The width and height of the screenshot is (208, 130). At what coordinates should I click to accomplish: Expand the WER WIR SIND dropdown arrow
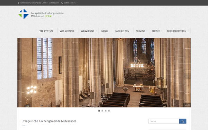click(76, 31)
